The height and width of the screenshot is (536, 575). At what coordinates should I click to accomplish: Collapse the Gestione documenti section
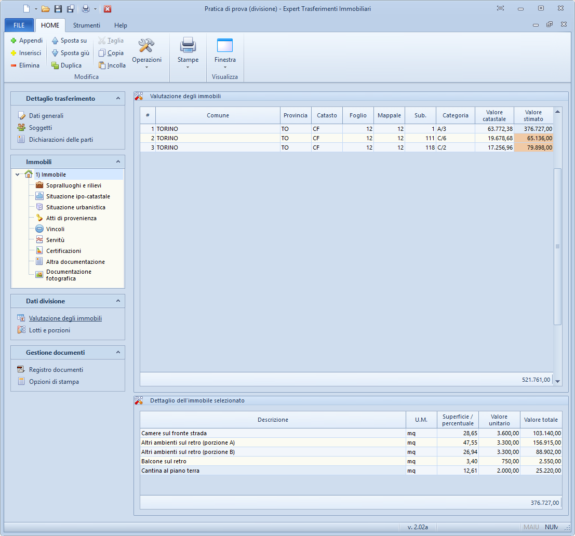[118, 352]
